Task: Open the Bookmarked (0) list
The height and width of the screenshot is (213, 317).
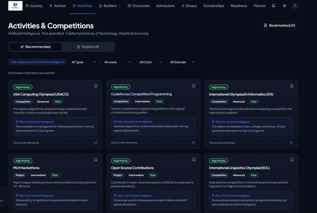Action: (x=279, y=25)
